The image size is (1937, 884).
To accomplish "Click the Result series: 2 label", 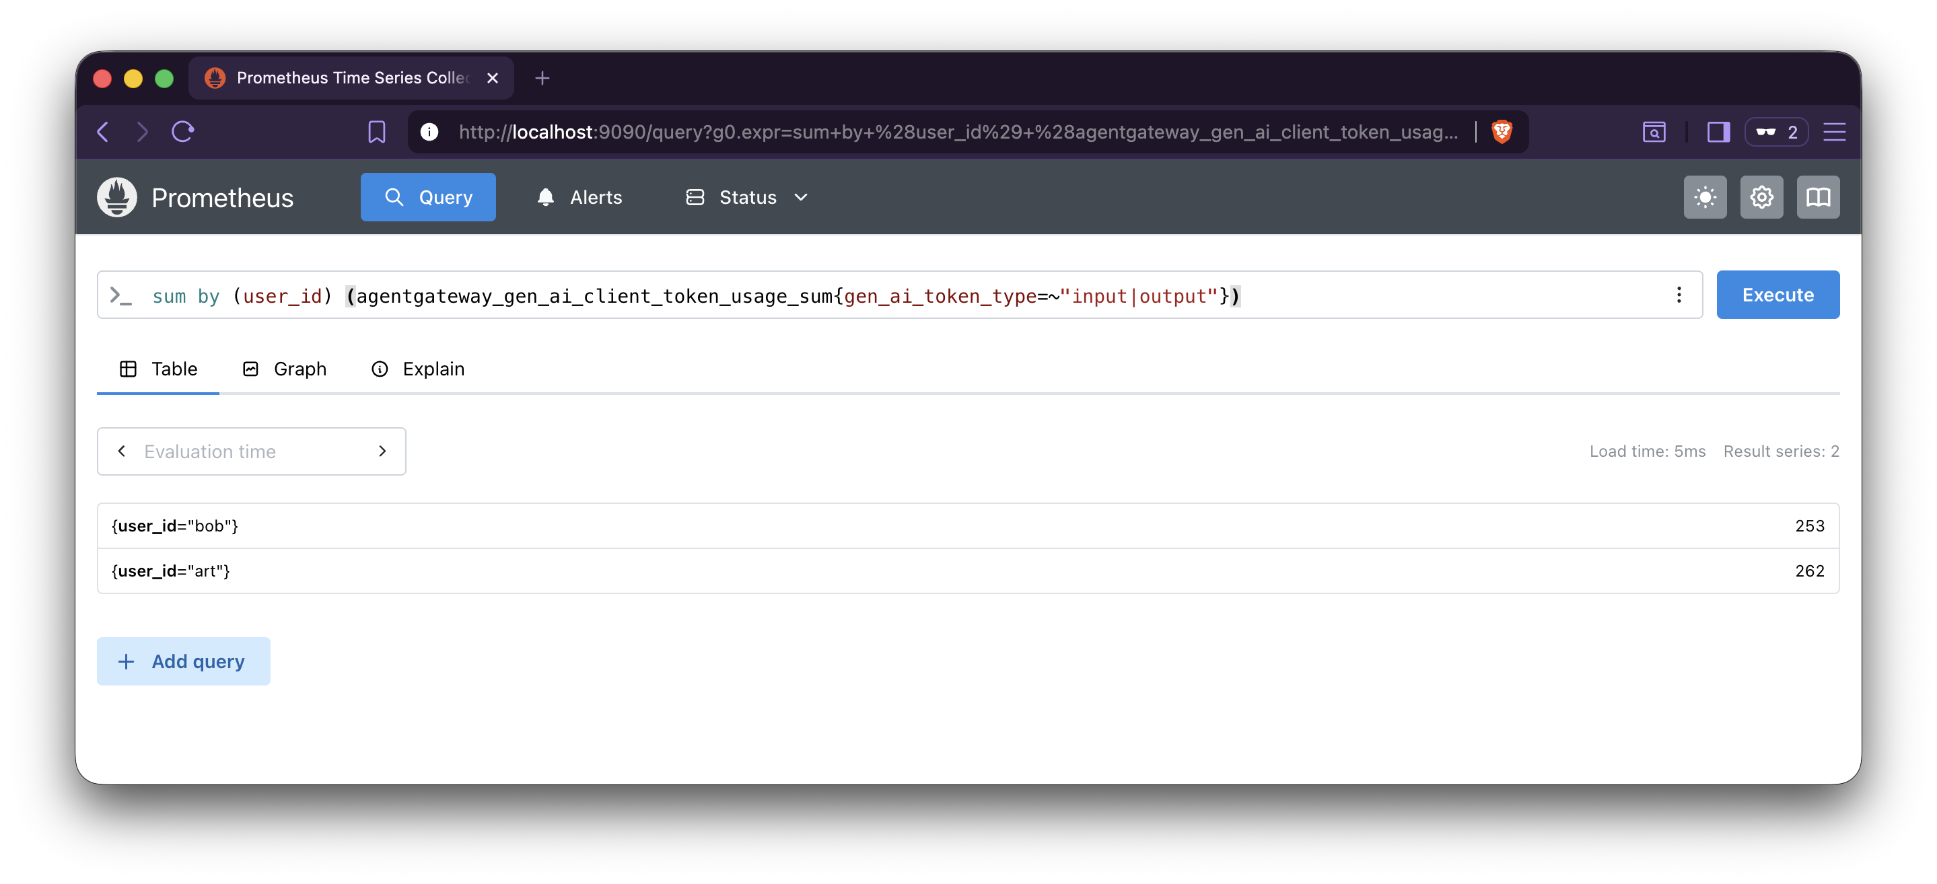I will (1782, 451).
